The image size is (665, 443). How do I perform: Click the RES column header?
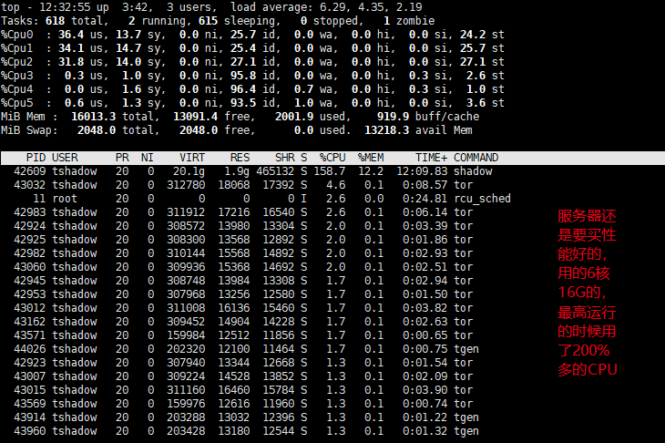pos(240,158)
